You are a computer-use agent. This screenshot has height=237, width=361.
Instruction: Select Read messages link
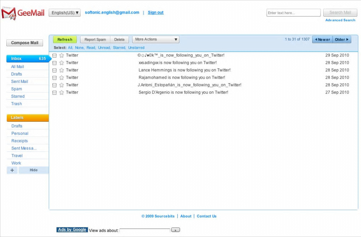click(91, 48)
